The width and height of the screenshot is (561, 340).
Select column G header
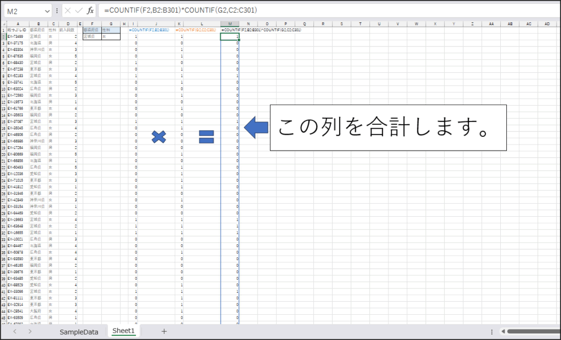[111, 24]
